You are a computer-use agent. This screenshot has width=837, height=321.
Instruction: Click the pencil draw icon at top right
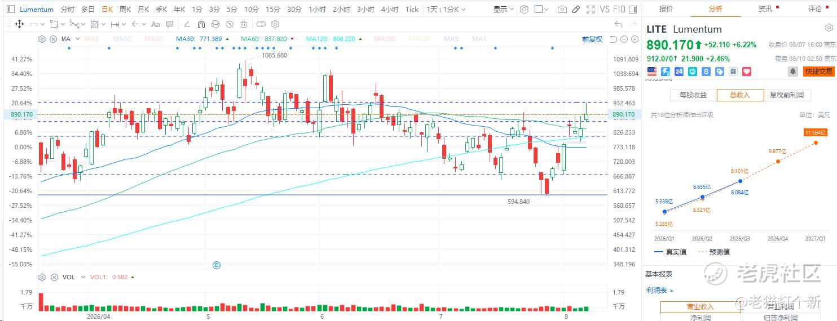(x=576, y=10)
